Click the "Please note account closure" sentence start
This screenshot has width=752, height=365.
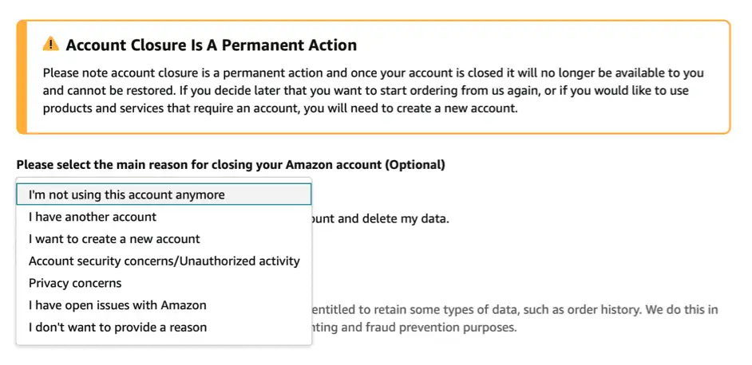(120, 73)
